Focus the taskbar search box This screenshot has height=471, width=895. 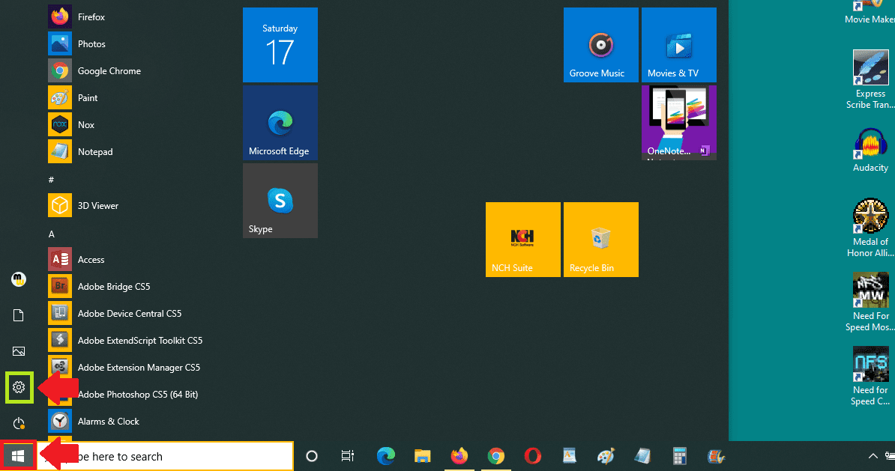pos(166,456)
